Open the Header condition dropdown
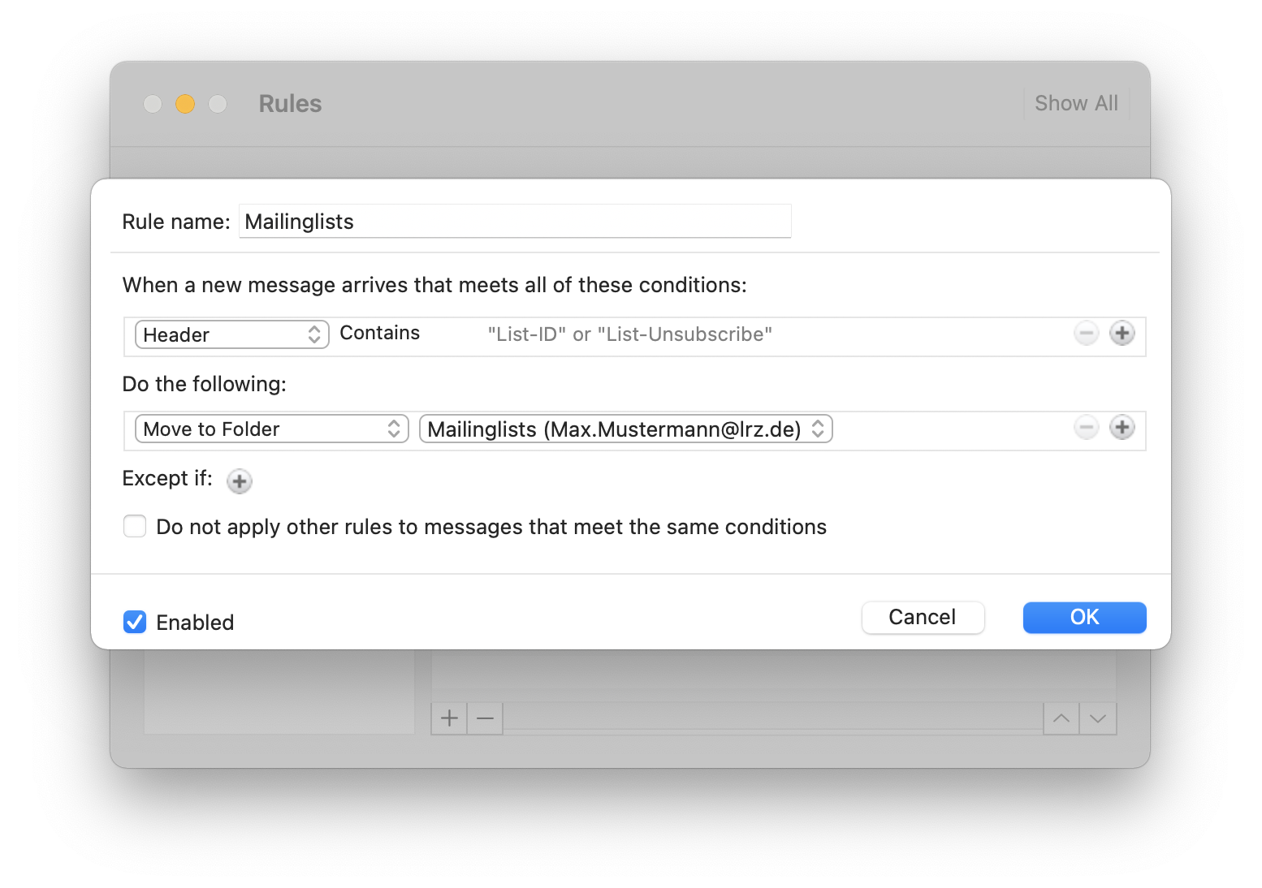Viewport: 1262px width, 888px height. click(231, 334)
